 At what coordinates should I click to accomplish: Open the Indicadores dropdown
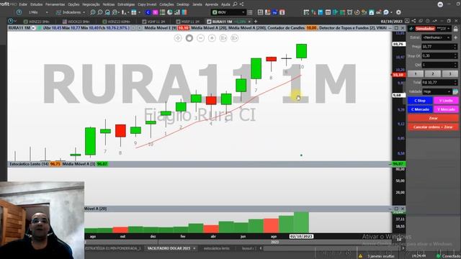pyautogui.click(x=71, y=12)
